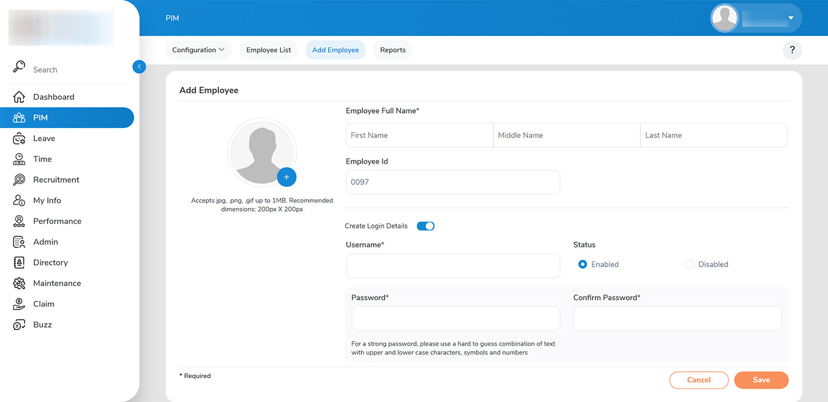The height and width of the screenshot is (402, 828).
Task: Click the Leave module icon
Action: (x=19, y=139)
